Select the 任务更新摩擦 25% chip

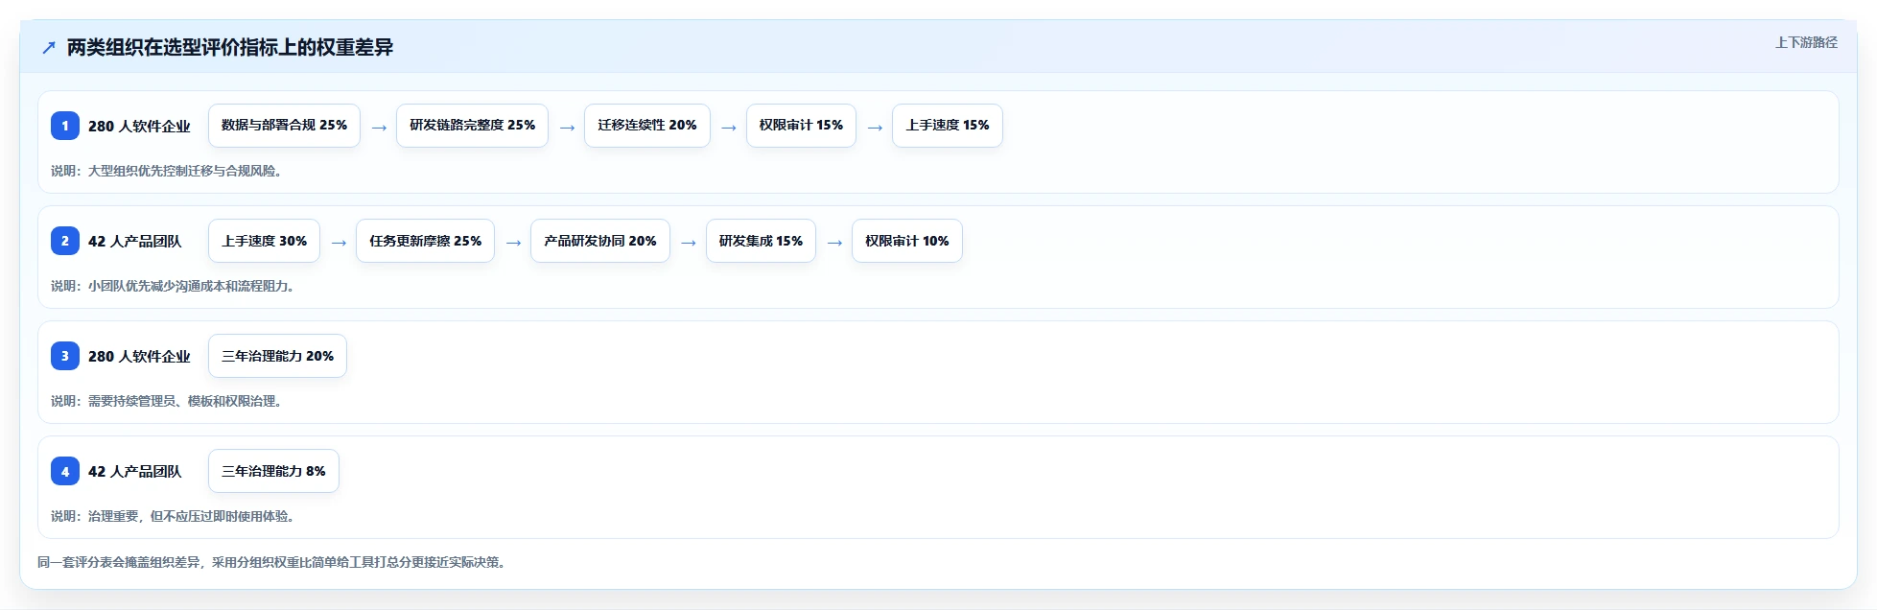point(425,241)
